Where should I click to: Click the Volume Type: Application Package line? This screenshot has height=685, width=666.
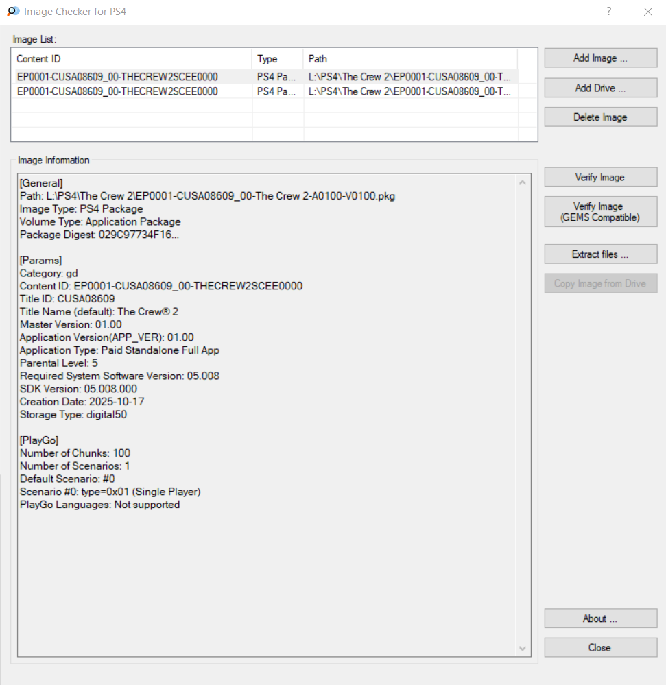point(100,222)
